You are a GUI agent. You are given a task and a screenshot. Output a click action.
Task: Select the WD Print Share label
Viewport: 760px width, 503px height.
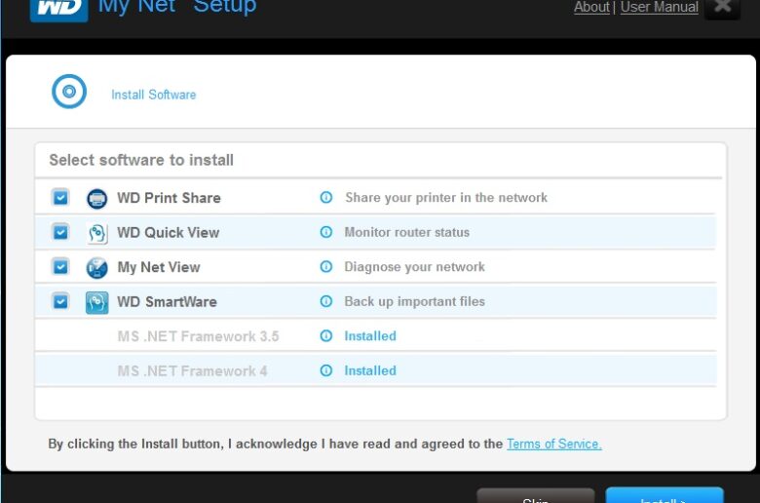point(169,198)
